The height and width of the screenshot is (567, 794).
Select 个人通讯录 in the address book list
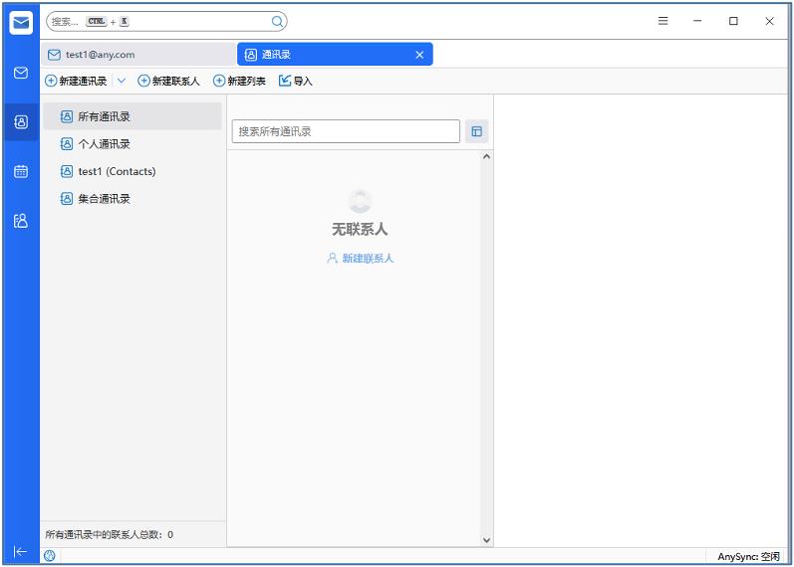104,144
